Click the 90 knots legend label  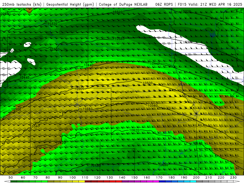pyautogui.click(x=60, y=178)
